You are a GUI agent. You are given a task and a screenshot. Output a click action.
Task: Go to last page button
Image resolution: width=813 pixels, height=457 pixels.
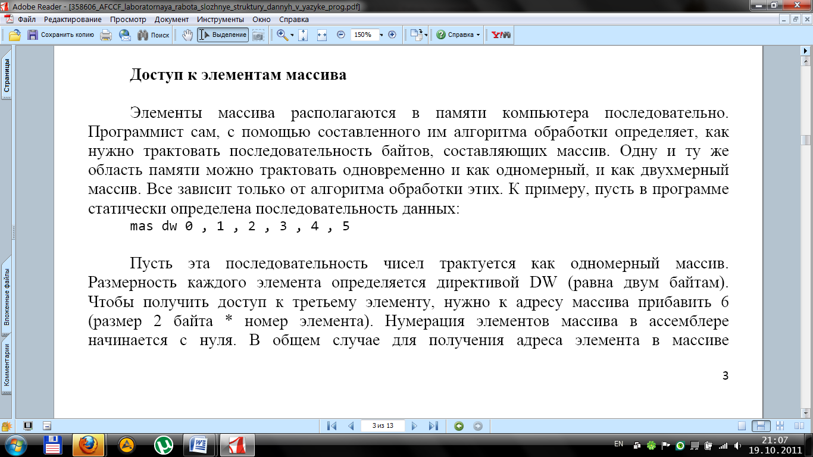(433, 426)
